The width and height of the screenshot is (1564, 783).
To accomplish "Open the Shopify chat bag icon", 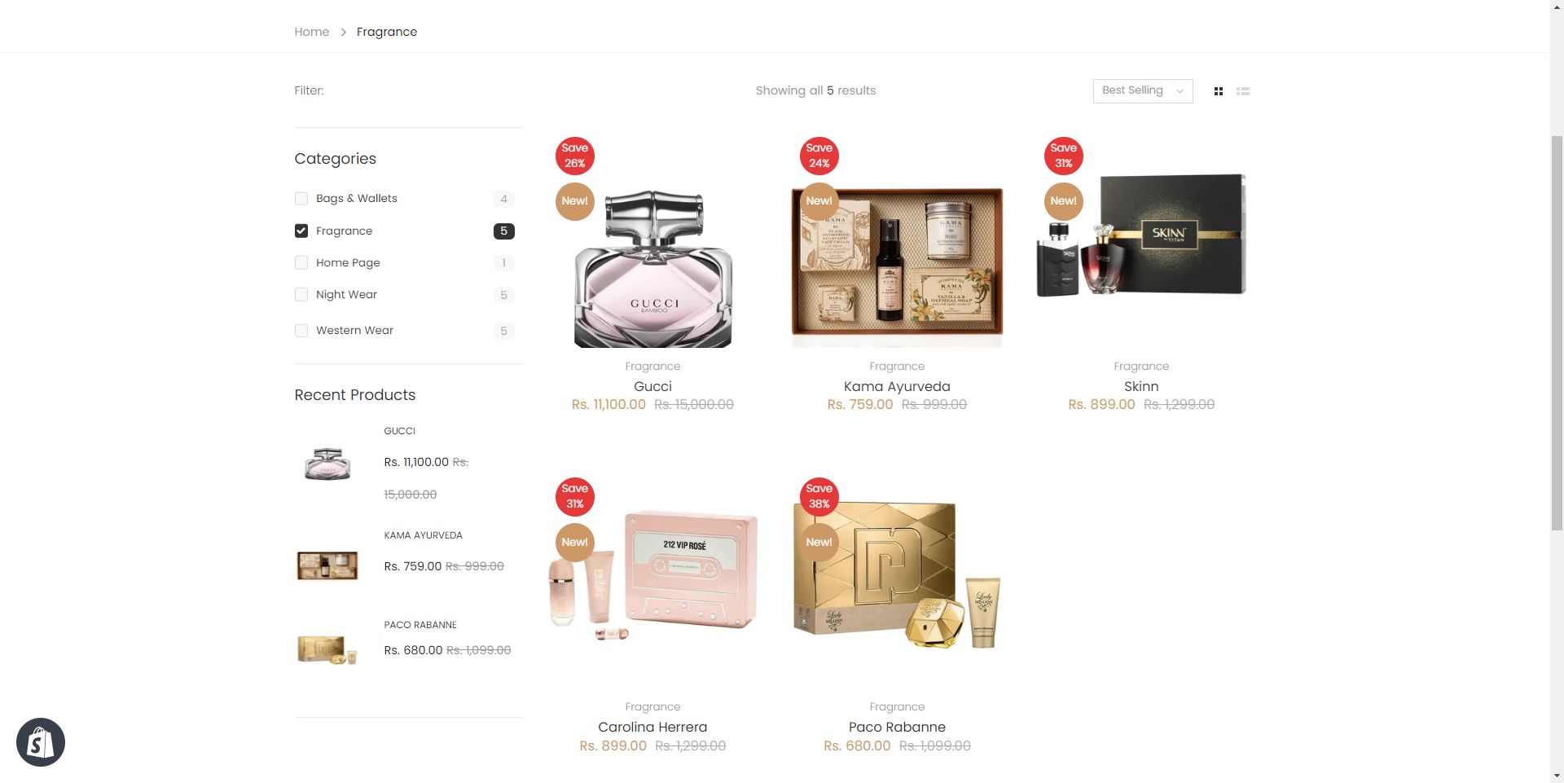I will (41, 742).
